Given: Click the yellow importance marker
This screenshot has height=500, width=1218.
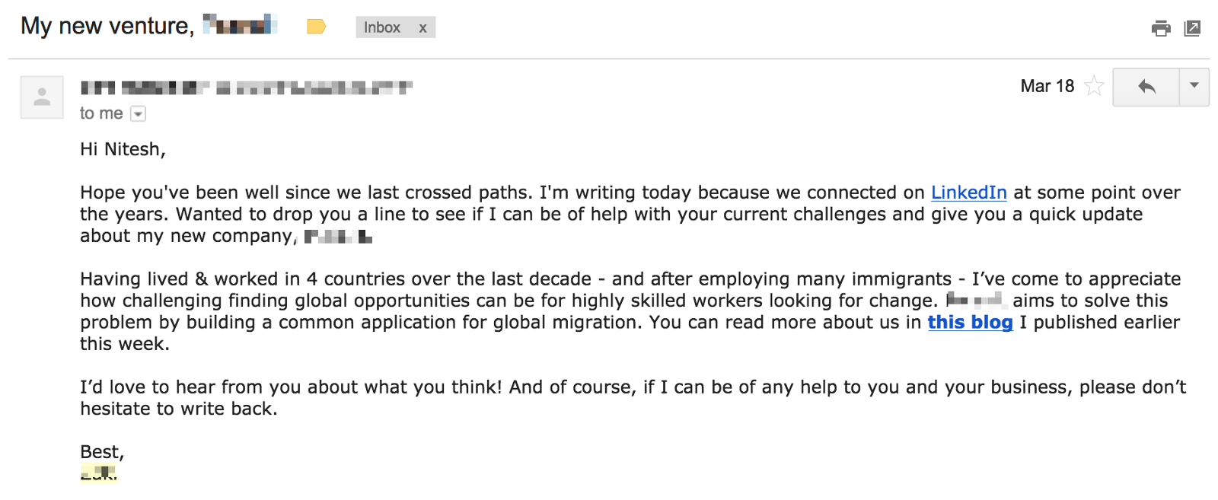Looking at the screenshot, I should click(x=316, y=27).
